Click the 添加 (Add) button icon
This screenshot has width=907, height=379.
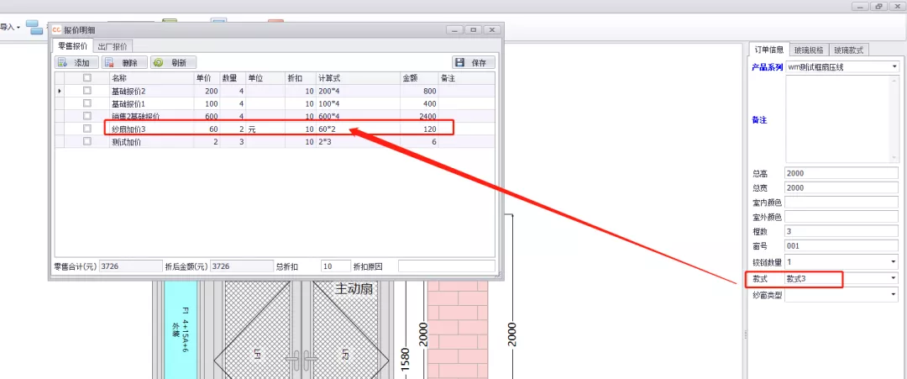[63, 62]
